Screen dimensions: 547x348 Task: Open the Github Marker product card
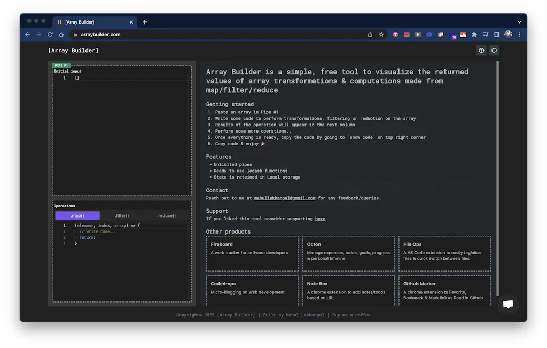click(445, 291)
